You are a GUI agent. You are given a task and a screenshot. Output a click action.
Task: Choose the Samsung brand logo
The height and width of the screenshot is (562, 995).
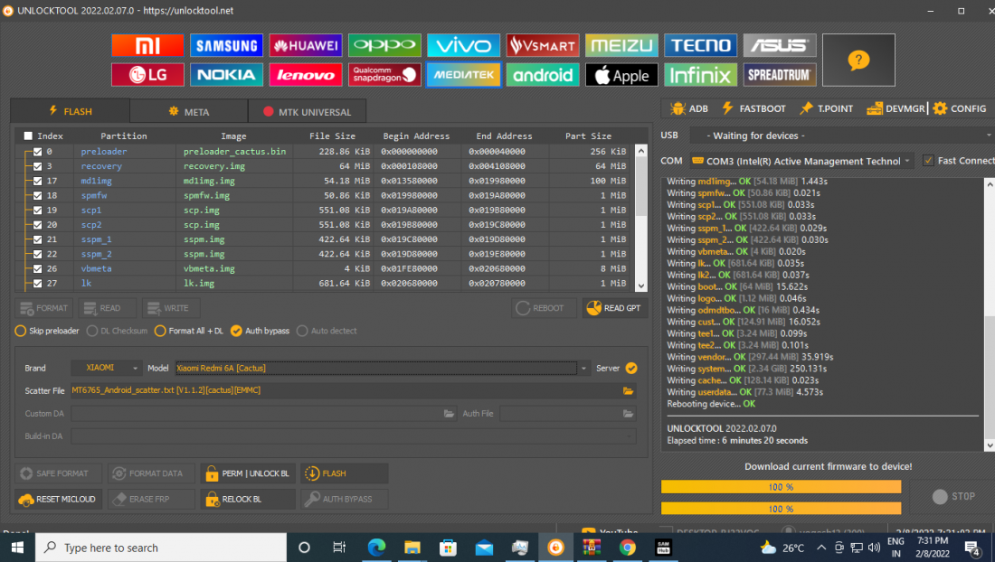226,45
